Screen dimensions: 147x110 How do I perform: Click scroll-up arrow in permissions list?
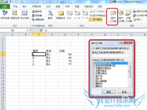(129, 64)
